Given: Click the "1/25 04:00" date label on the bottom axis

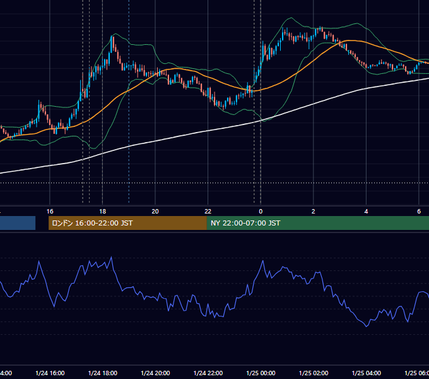Looking at the screenshot, I should click(x=367, y=373).
